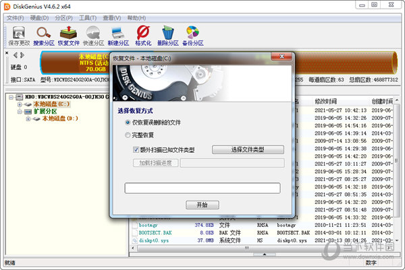Image resolution: width=405 pixels, height=270 pixels.
Task: Expand the 本地磁盘 (C:) tree node
Action: tap(20, 104)
